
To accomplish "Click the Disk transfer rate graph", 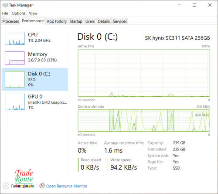I will tap(144, 121).
